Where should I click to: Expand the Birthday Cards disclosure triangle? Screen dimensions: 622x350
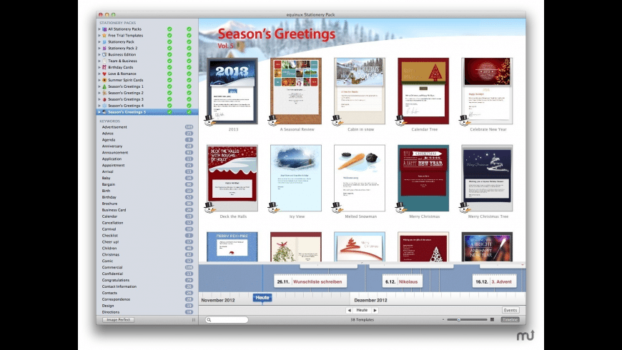pos(99,67)
